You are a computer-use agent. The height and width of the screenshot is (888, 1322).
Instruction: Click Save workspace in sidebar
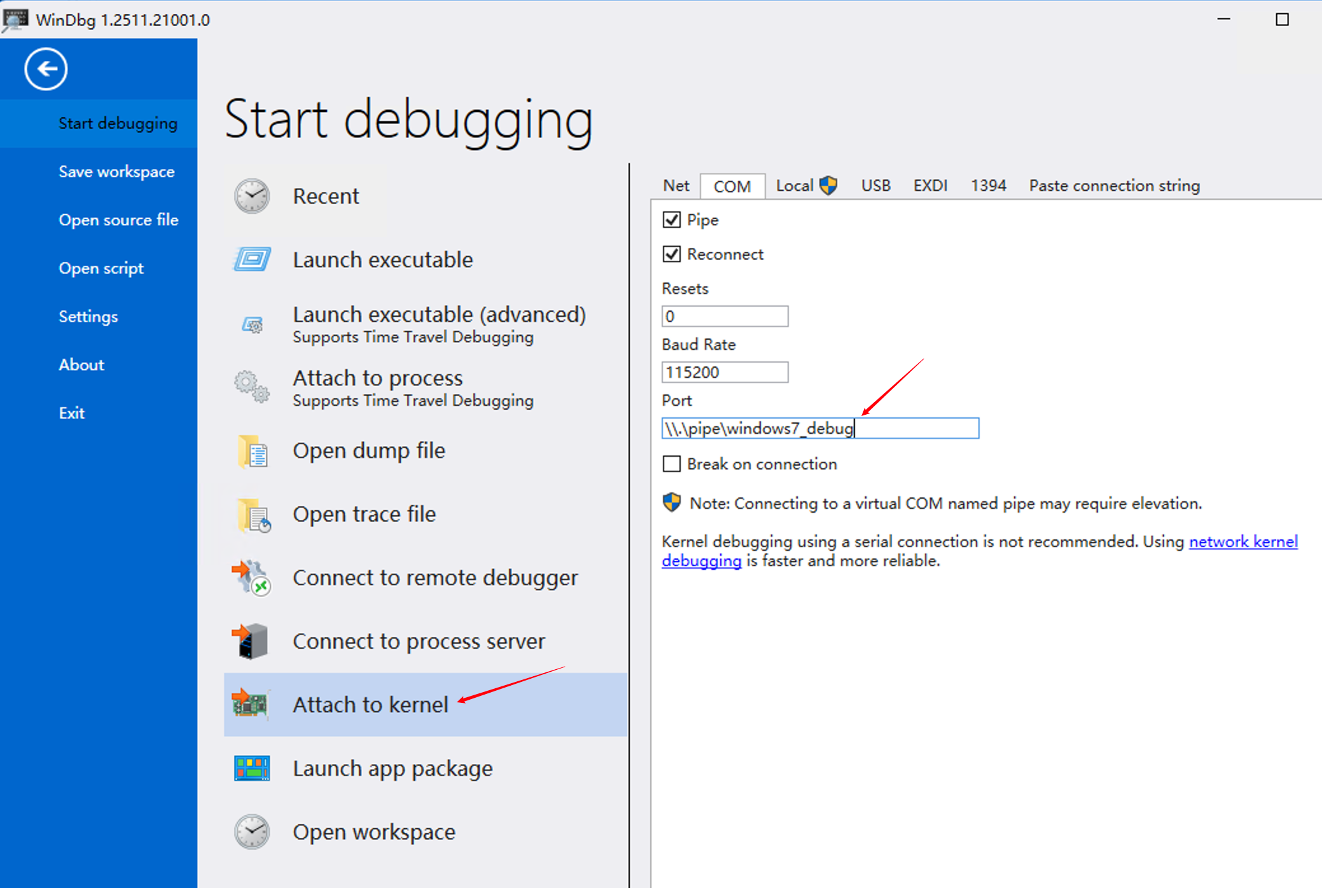116,172
